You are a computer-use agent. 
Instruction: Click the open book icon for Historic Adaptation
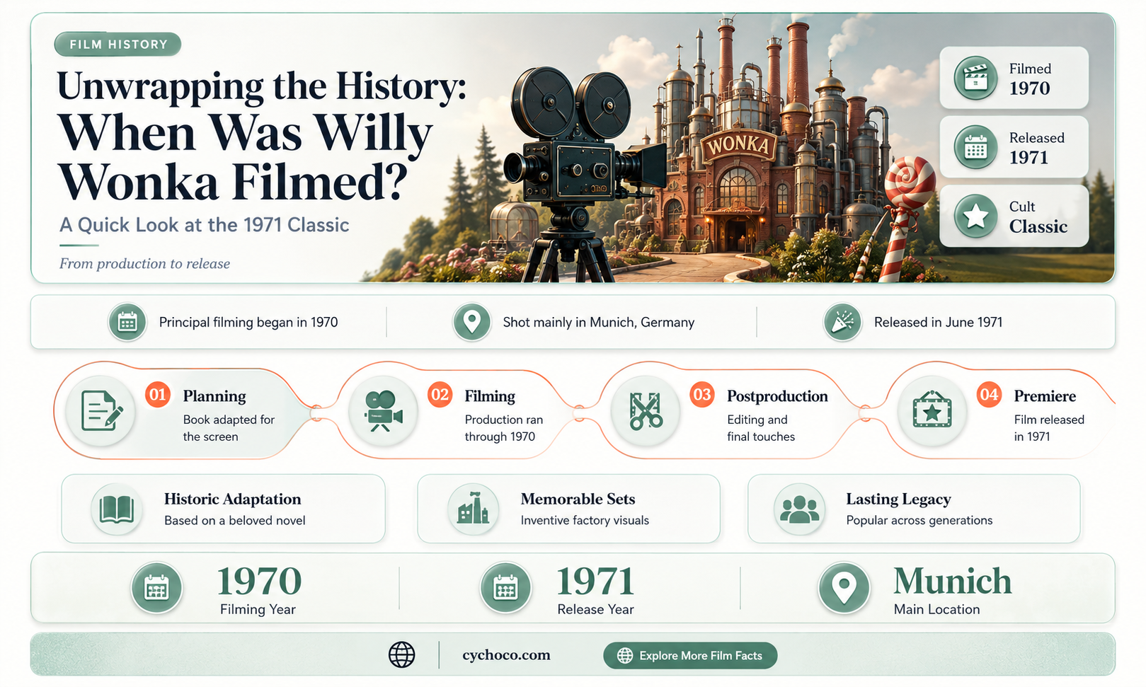point(117,509)
